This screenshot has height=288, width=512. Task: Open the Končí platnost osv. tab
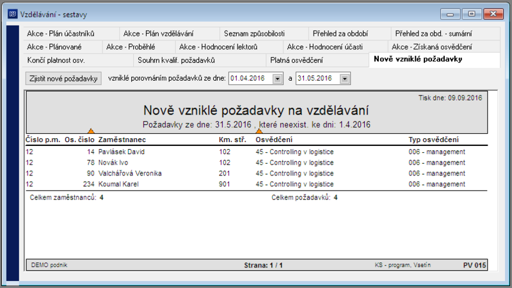(77, 60)
